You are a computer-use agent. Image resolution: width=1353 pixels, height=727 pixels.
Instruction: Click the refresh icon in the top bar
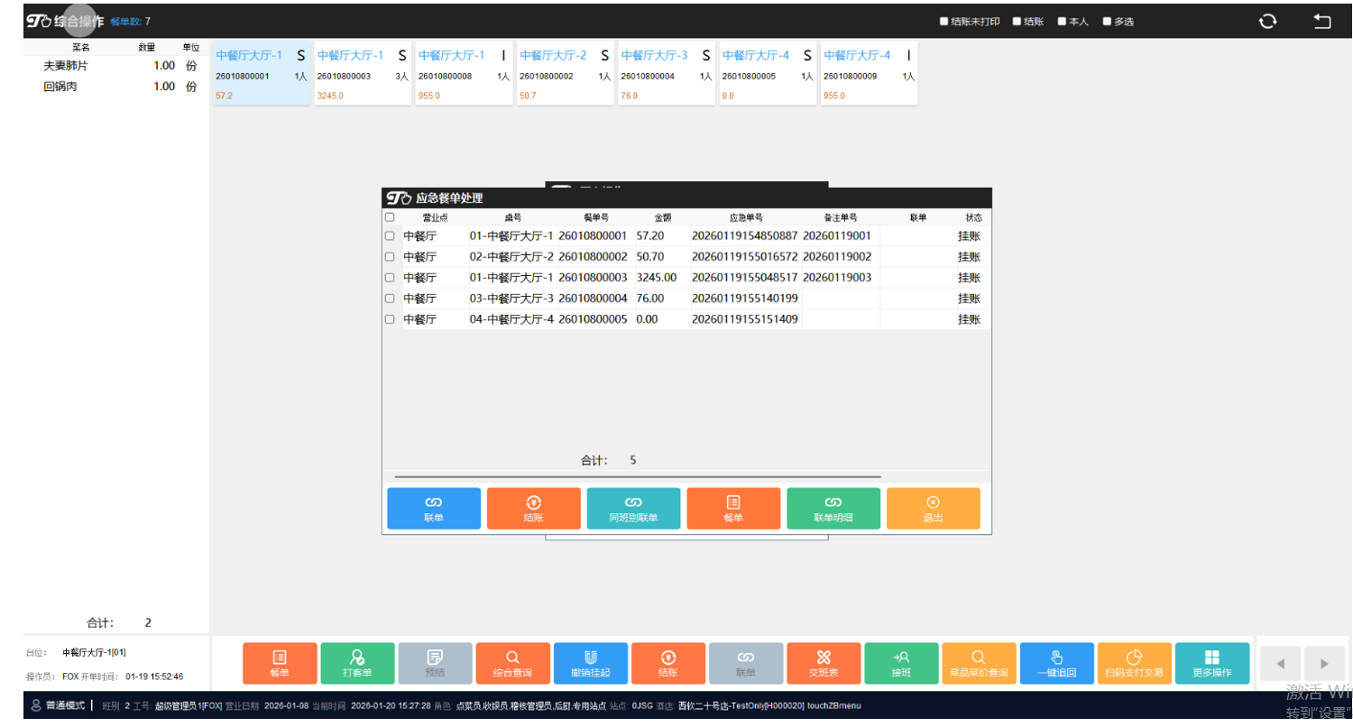tap(1267, 22)
